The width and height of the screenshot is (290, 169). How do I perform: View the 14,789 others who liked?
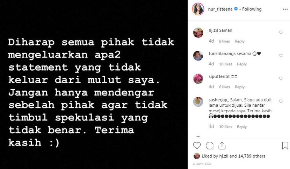pyautogui.click(x=252, y=156)
